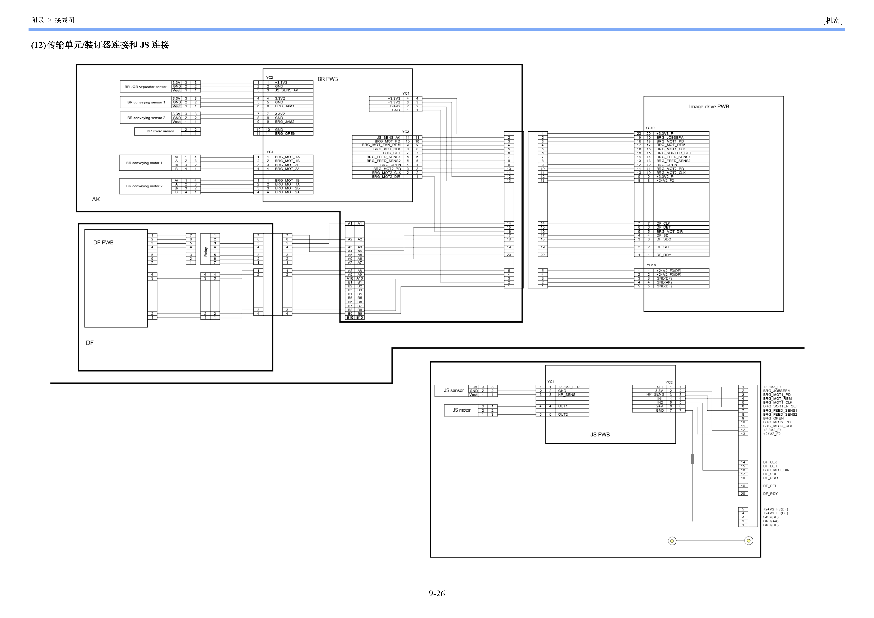Select the YC10 connector label
This screenshot has width=874, height=618.
pos(650,128)
